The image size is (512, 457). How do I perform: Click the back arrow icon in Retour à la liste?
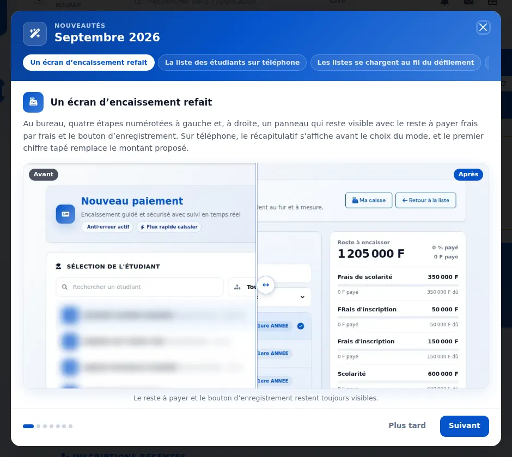click(405, 200)
